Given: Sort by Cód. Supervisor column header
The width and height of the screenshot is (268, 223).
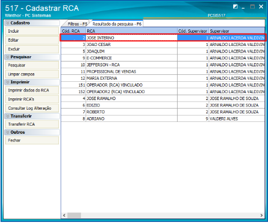Looking at the screenshot, I should [193, 31].
